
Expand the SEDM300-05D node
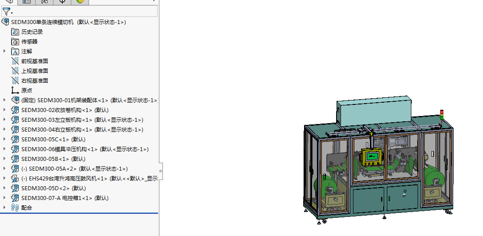click(x=4, y=188)
